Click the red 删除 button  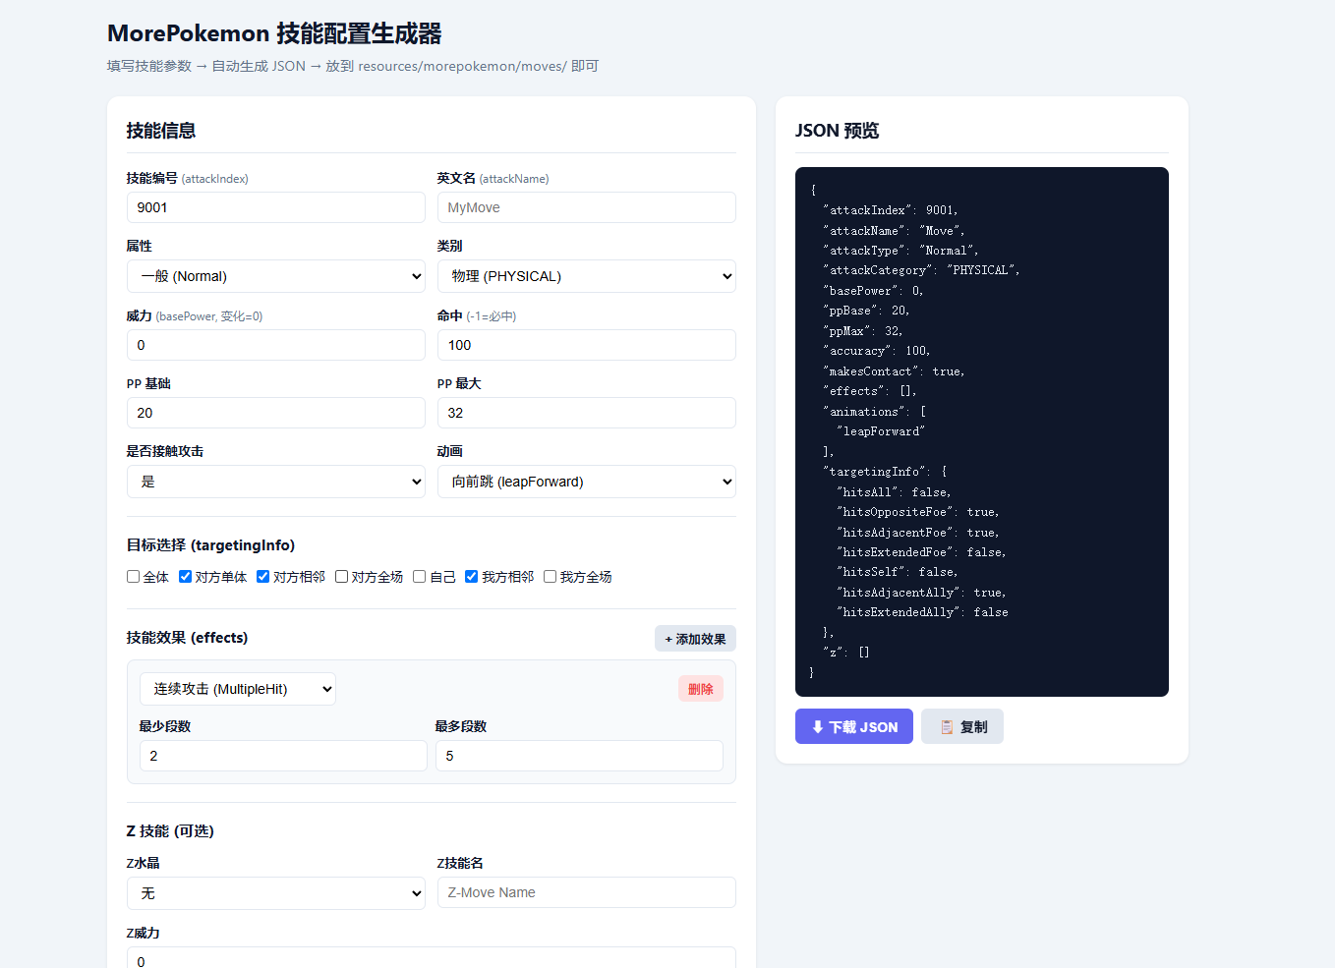coord(701,689)
